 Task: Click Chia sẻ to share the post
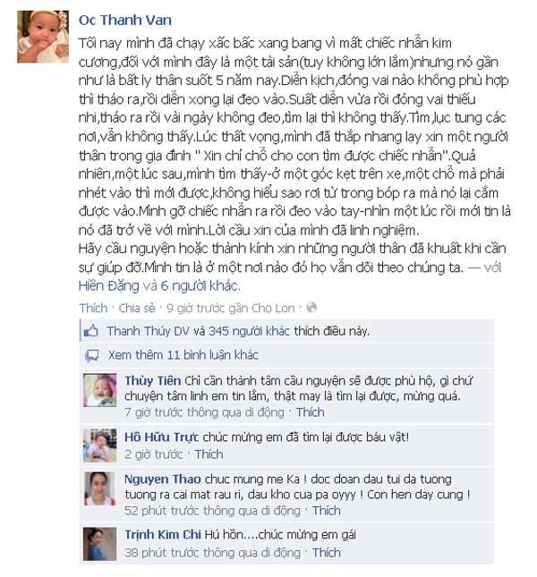point(137,308)
